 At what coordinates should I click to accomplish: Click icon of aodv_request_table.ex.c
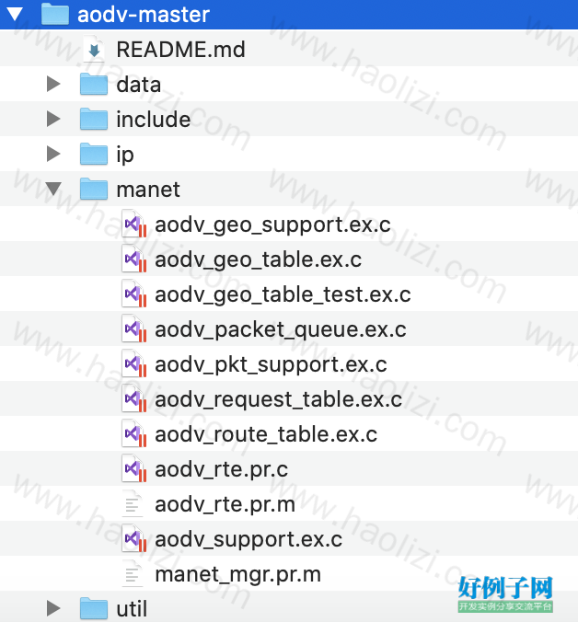coord(134,398)
